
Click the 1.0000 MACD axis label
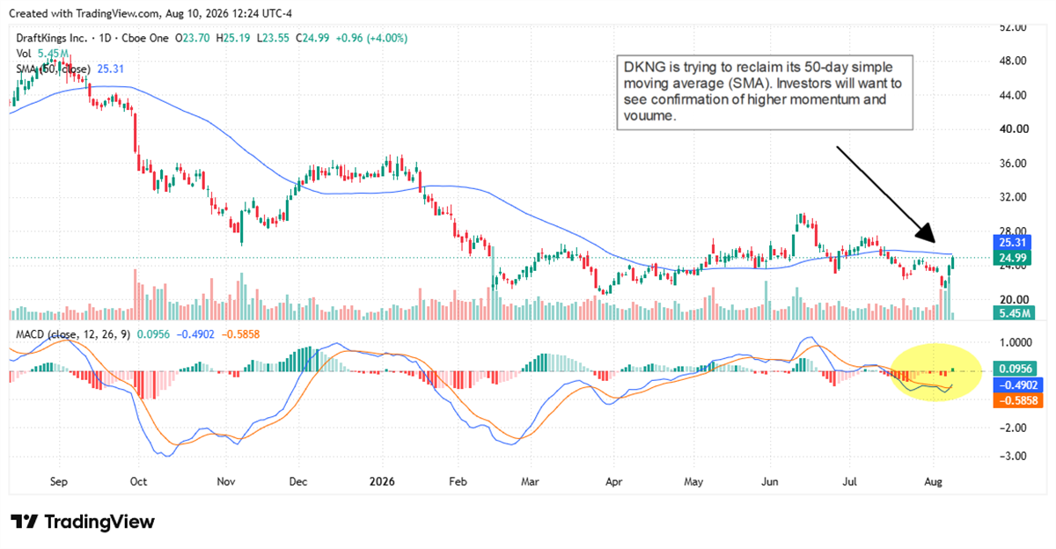pos(1016,342)
